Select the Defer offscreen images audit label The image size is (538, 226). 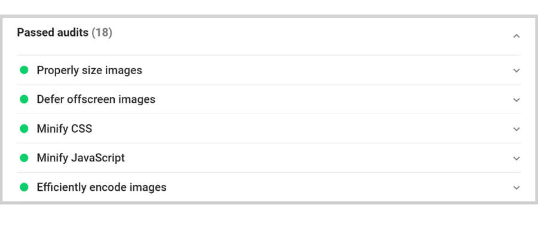96,99
